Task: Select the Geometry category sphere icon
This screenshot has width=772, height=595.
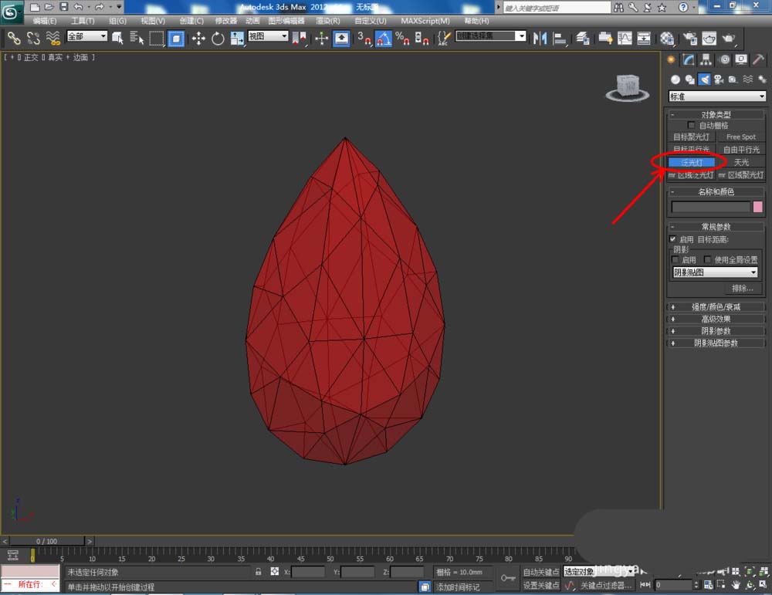Action: pyautogui.click(x=675, y=79)
